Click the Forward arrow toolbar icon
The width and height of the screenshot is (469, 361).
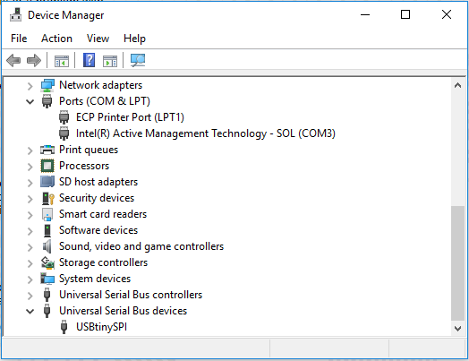point(34,61)
